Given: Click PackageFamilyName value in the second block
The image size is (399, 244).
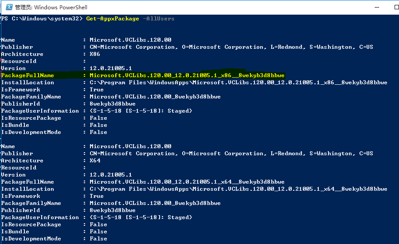Looking at the screenshot, I should click(x=155, y=203).
